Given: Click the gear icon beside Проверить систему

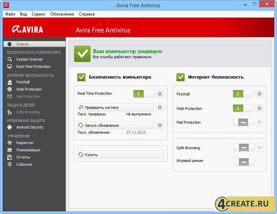Looking at the screenshot, I should click(160, 108).
